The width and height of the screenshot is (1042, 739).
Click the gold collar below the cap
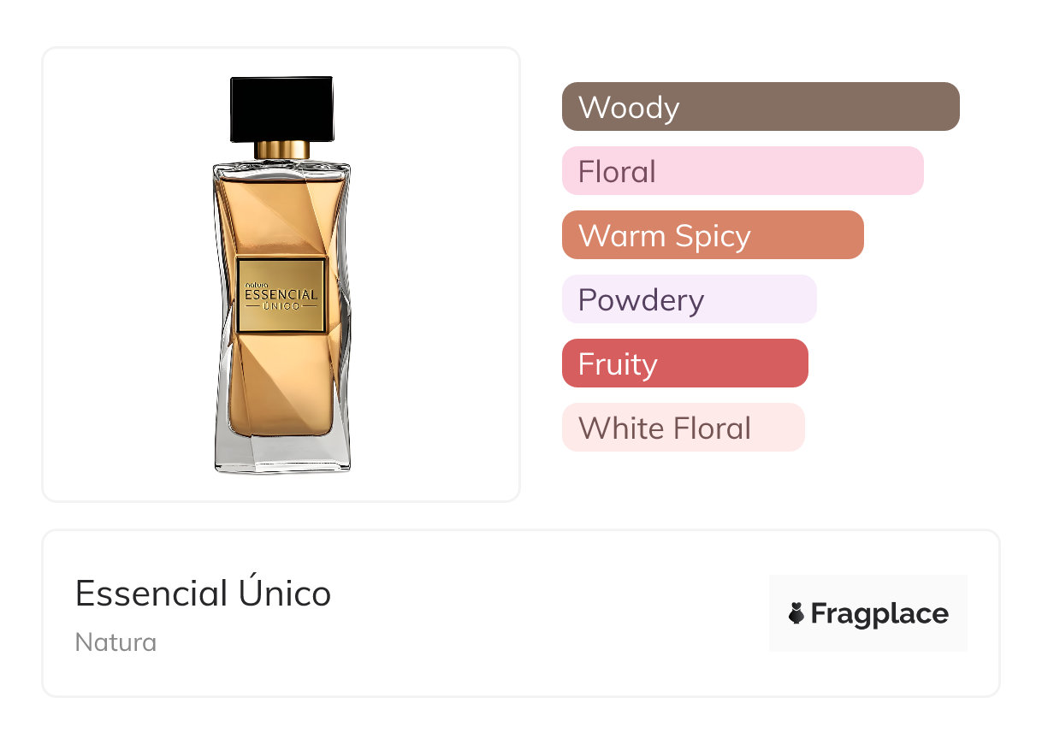tap(281, 150)
